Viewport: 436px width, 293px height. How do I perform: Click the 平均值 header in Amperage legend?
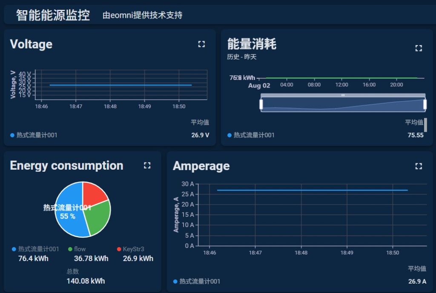(x=417, y=269)
